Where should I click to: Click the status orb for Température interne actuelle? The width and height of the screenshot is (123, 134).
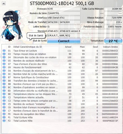[4, 97]
